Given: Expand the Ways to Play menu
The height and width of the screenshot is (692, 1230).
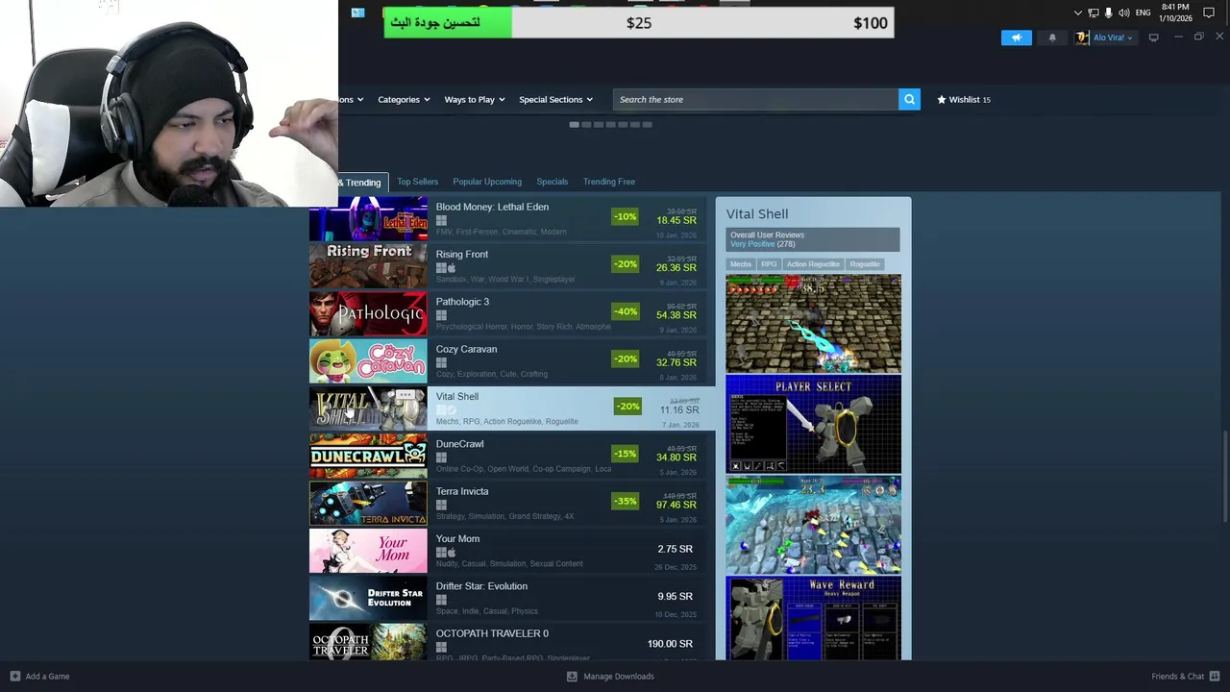Looking at the screenshot, I should 475,99.
